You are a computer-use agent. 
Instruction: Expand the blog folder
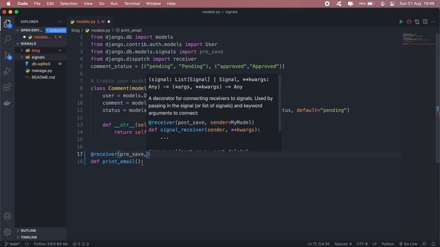36,50
